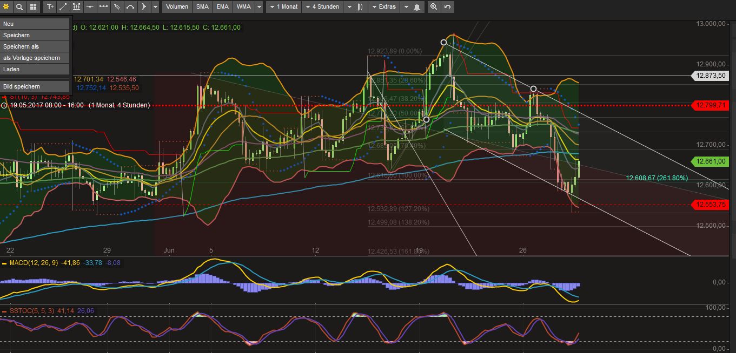
Task: Click the clock icon beside the date range
Action: pos(5,105)
